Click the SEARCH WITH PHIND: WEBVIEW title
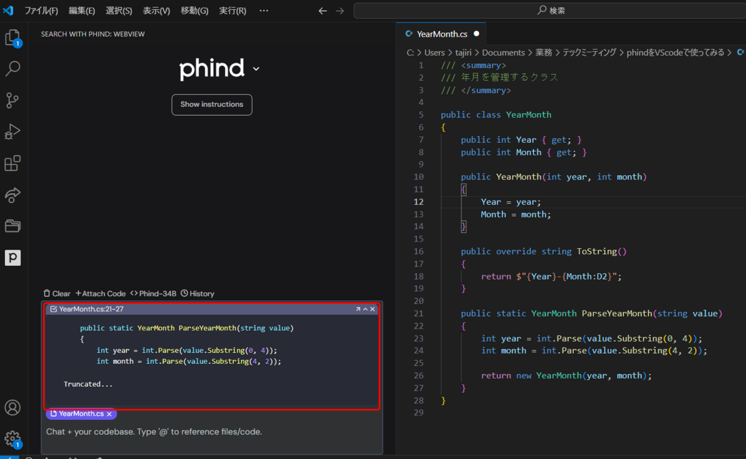Viewport: 746px width, 459px height. pos(93,34)
